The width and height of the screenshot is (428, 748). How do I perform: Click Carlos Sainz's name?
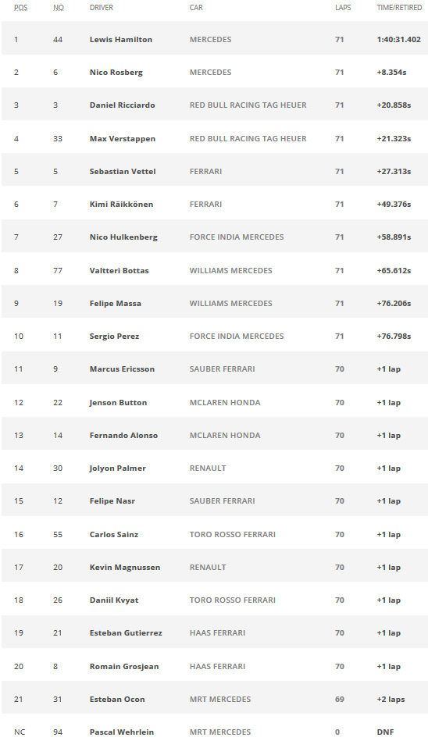pyautogui.click(x=114, y=535)
